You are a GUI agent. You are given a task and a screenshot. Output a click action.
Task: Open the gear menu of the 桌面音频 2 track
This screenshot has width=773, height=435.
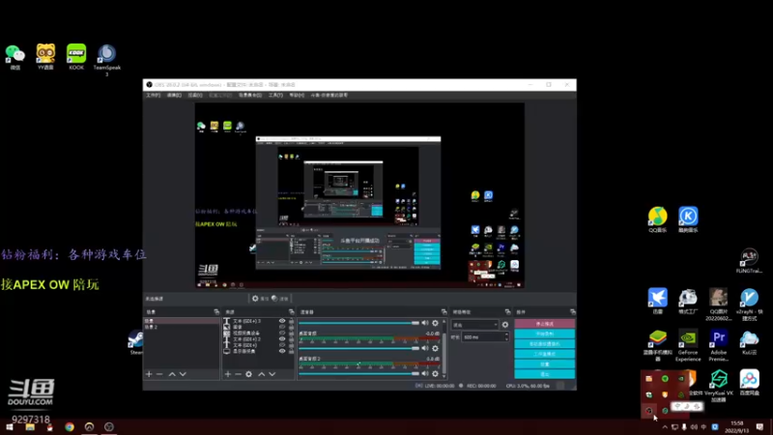tap(436, 373)
